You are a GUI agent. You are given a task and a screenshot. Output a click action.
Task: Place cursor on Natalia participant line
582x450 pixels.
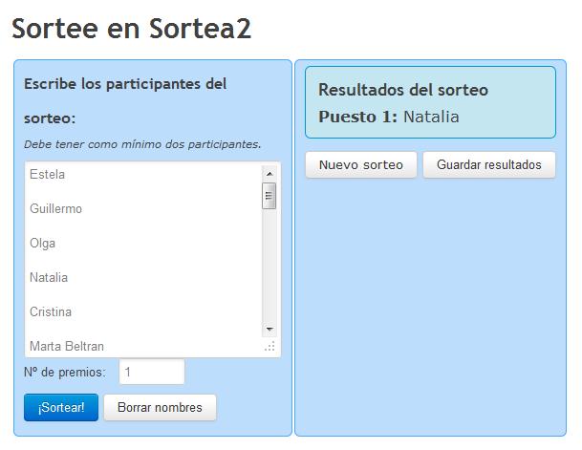click(49, 277)
